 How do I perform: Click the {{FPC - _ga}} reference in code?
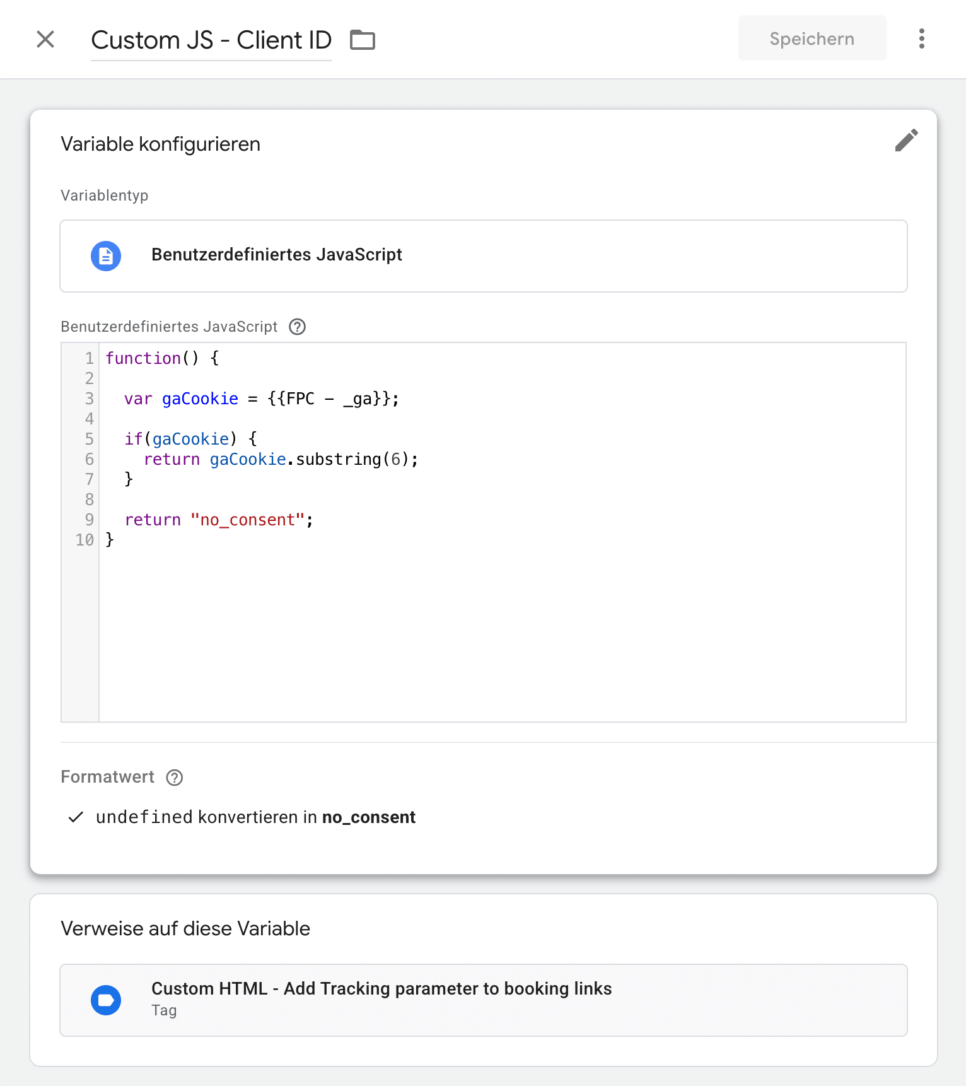332,399
